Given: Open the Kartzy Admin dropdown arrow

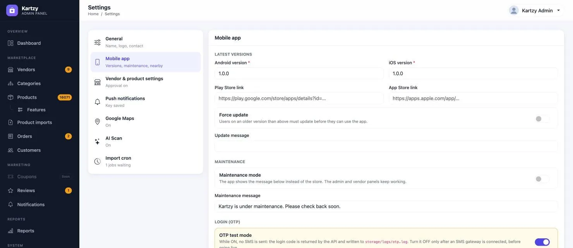Looking at the screenshot, I should [x=558, y=10].
